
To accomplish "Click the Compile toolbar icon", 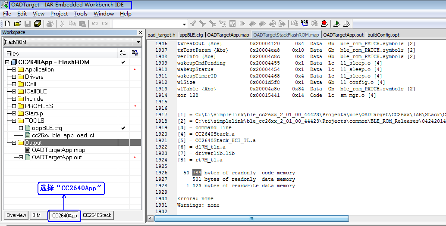I will pyautogui.click(x=295, y=24).
